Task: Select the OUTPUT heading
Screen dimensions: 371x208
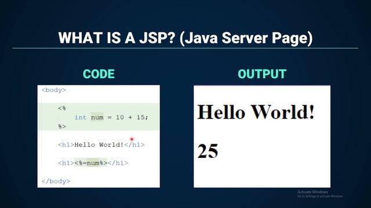Action: pyautogui.click(x=262, y=74)
